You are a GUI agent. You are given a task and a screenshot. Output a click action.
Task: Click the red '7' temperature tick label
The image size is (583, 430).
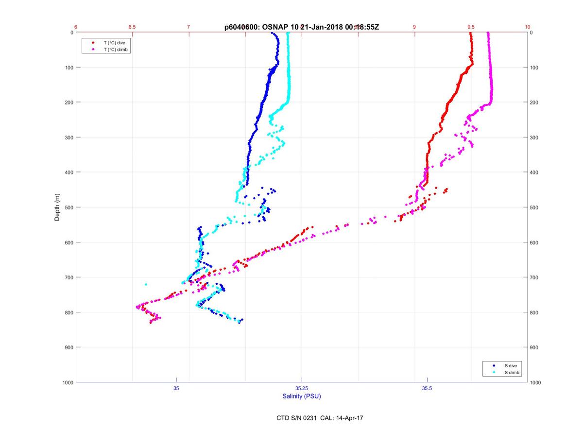click(x=189, y=27)
